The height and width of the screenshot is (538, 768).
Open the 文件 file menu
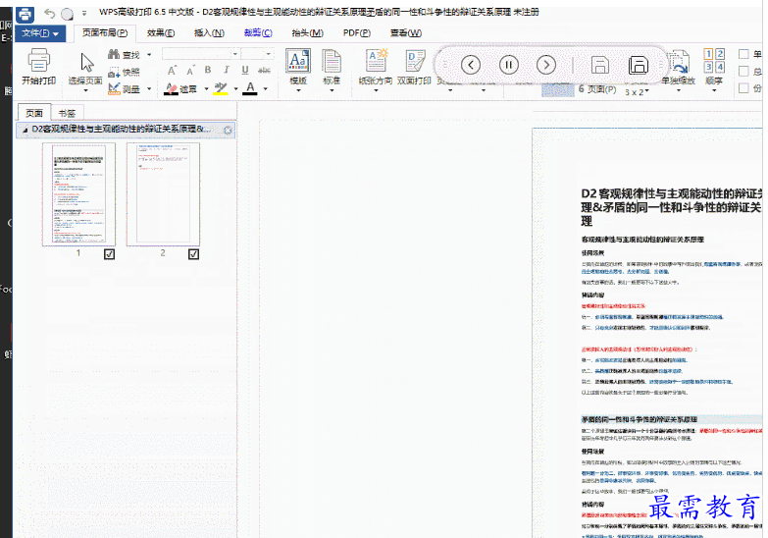(40, 32)
